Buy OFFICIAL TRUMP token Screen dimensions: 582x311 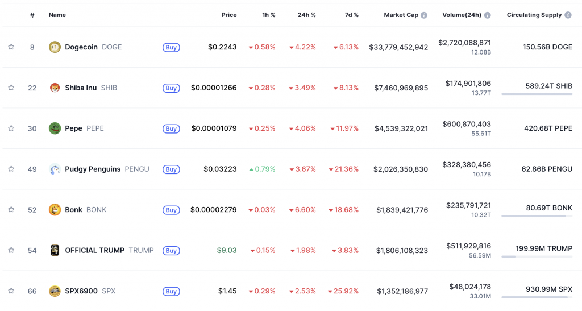click(x=171, y=251)
